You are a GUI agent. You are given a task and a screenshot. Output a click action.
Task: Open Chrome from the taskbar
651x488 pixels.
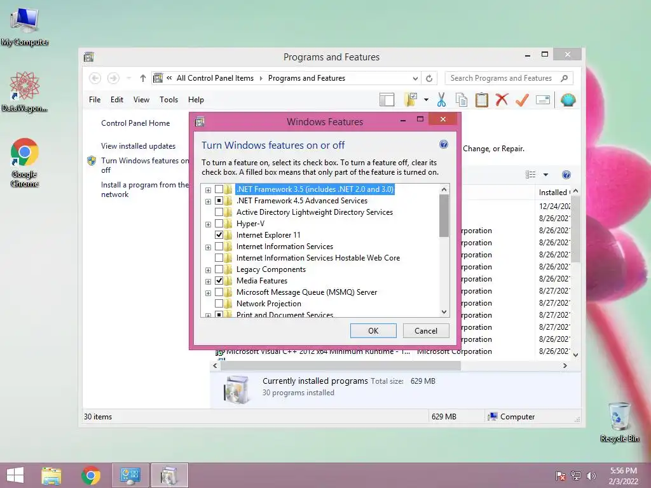coord(90,475)
